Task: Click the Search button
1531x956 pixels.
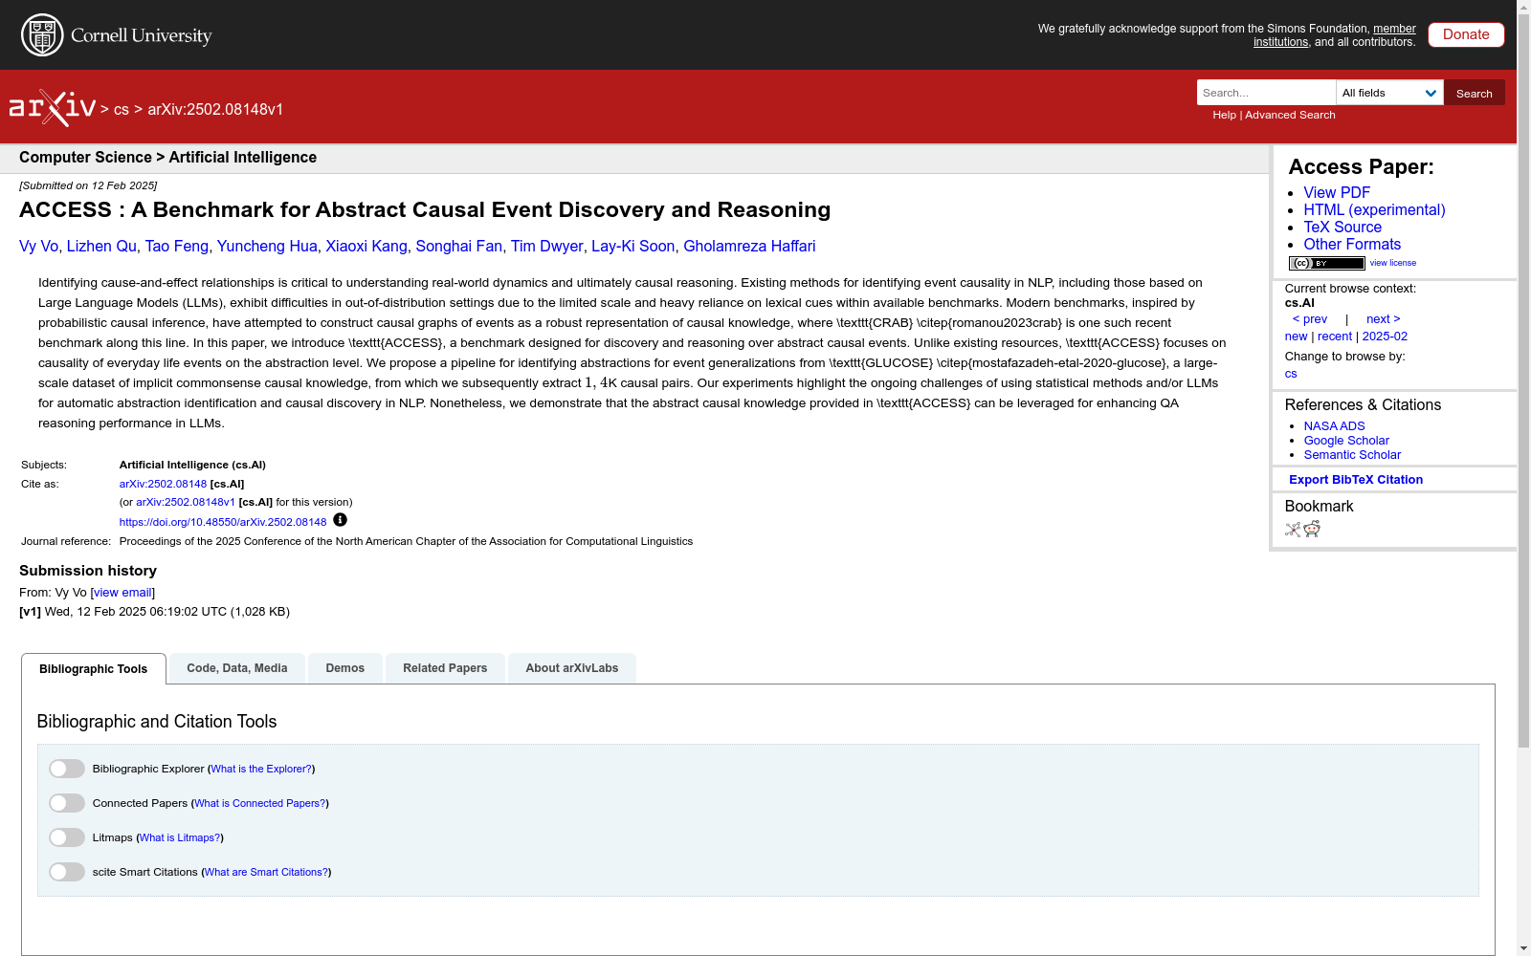Action: (1475, 93)
